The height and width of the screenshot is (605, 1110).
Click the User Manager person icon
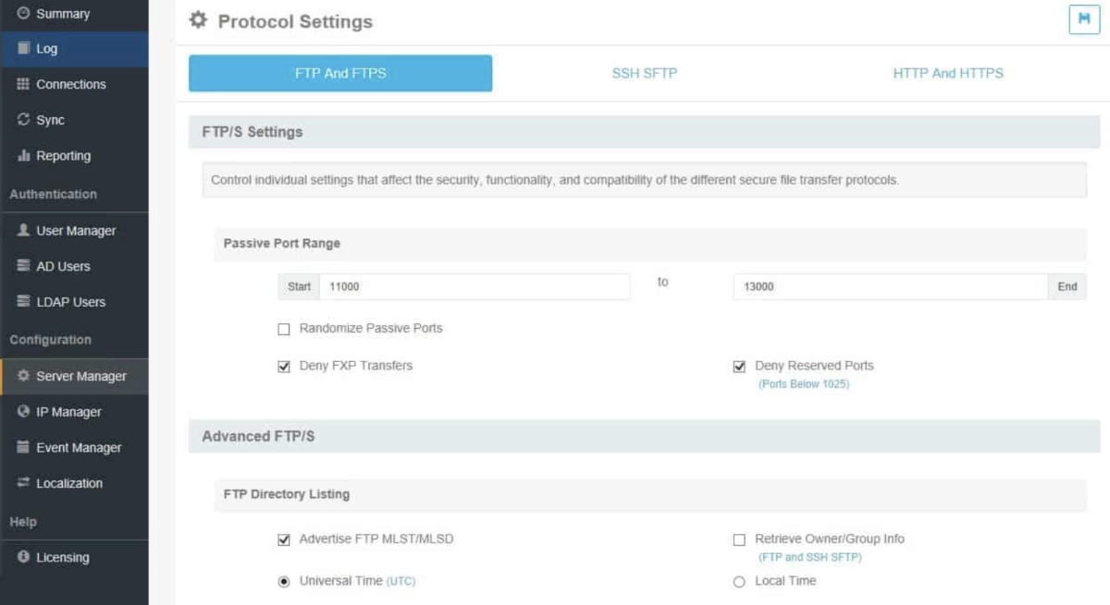click(24, 231)
